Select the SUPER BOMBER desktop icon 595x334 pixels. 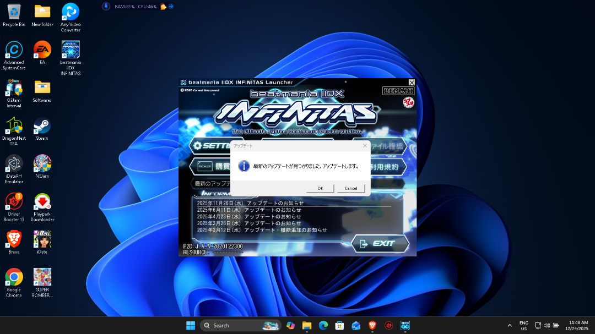pyautogui.click(x=42, y=277)
